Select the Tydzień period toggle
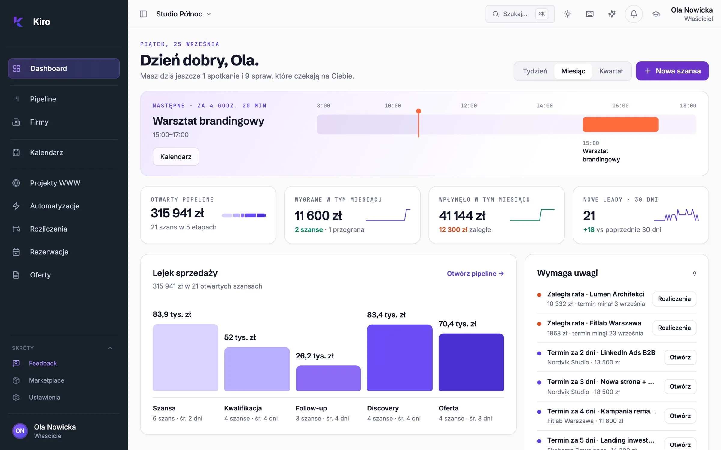Viewport: 721px width, 450px height. tap(535, 71)
